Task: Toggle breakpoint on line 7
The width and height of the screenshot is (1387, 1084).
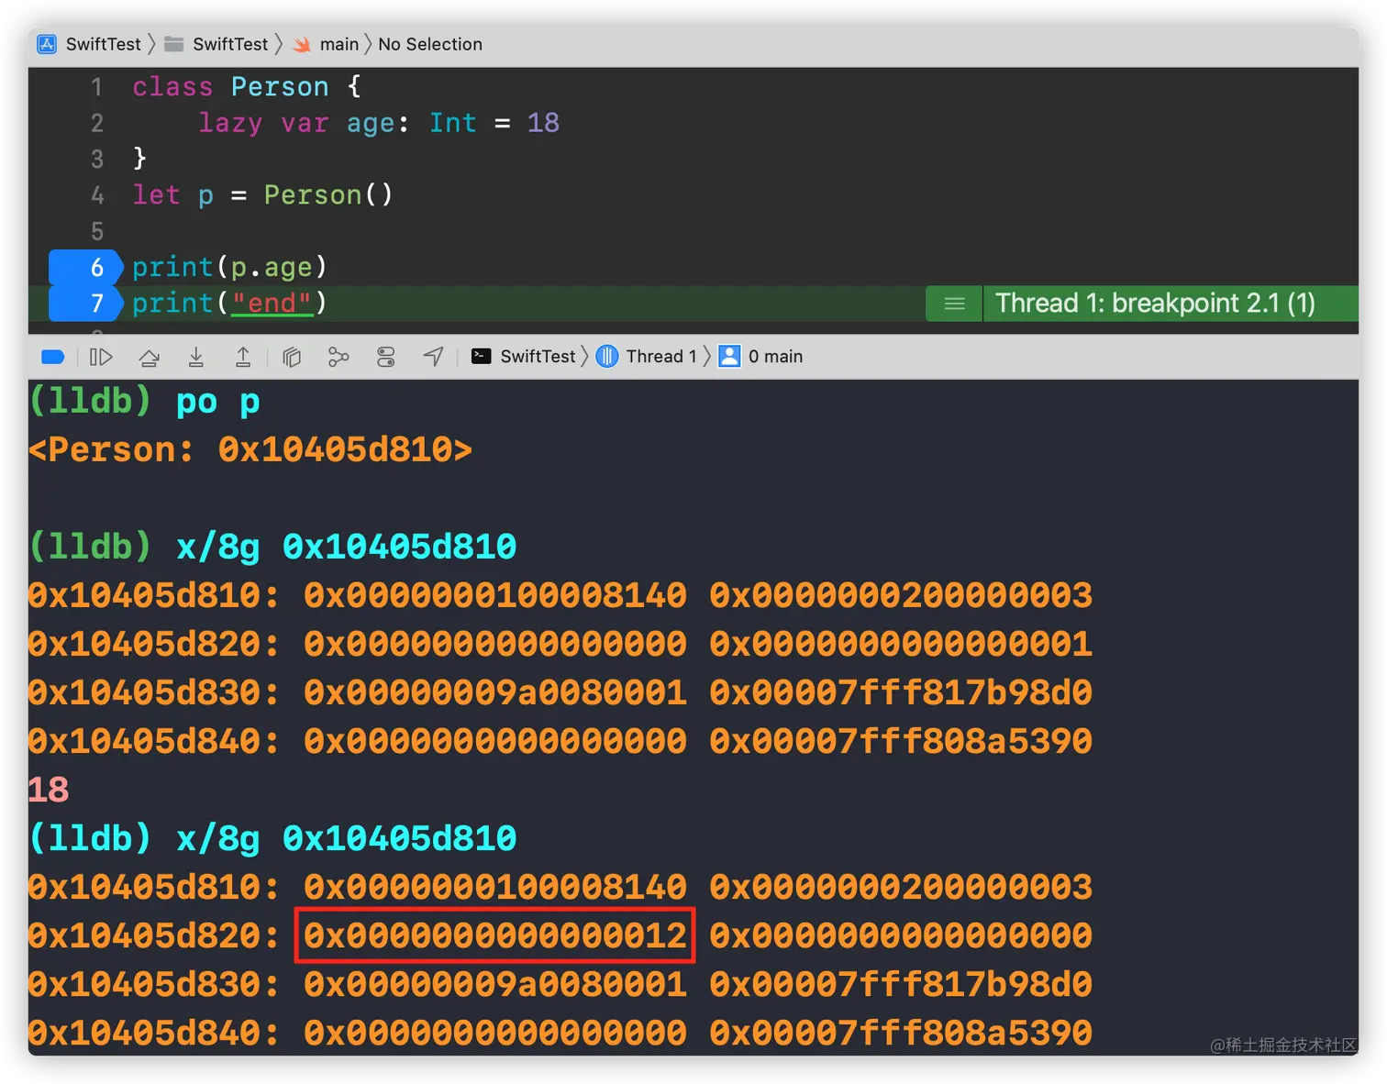Action: (x=85, y=304)
